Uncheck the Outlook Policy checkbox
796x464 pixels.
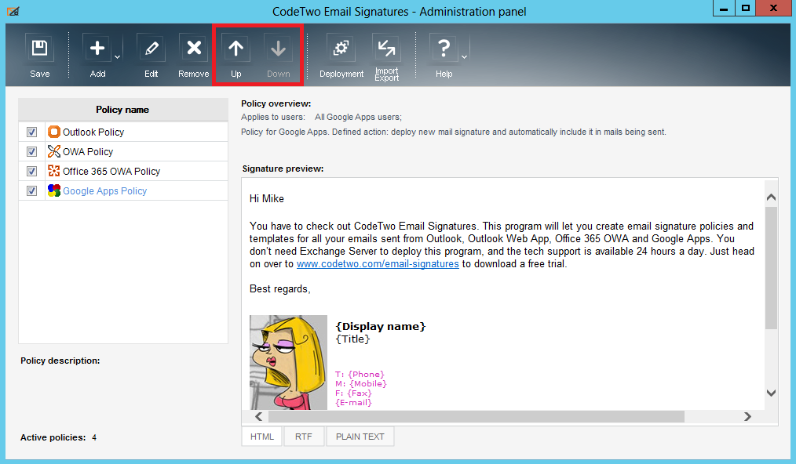(31, 132)
